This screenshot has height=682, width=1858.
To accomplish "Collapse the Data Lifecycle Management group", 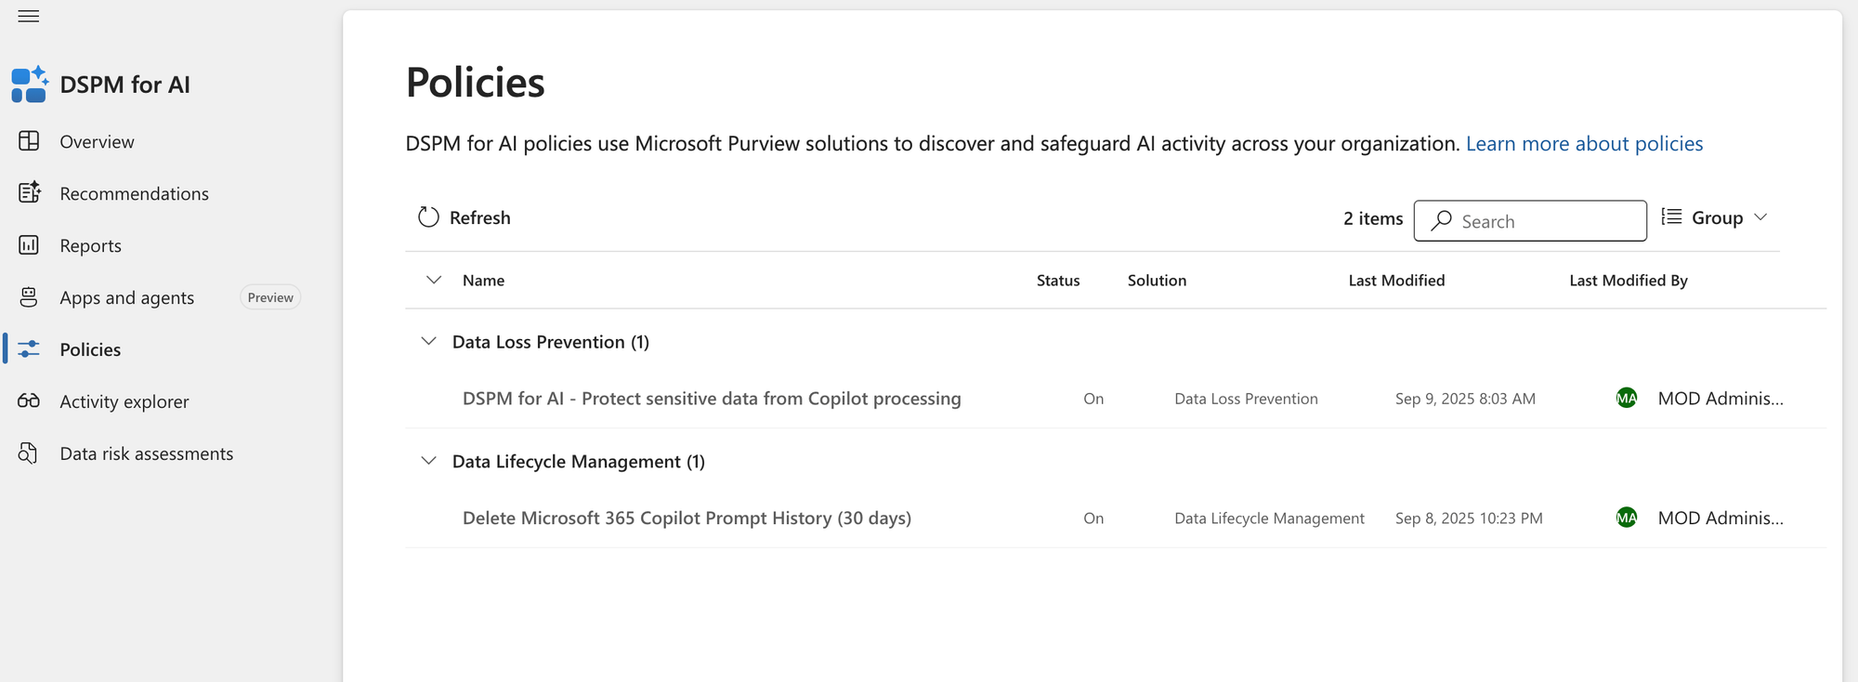I will coord(428,461).
